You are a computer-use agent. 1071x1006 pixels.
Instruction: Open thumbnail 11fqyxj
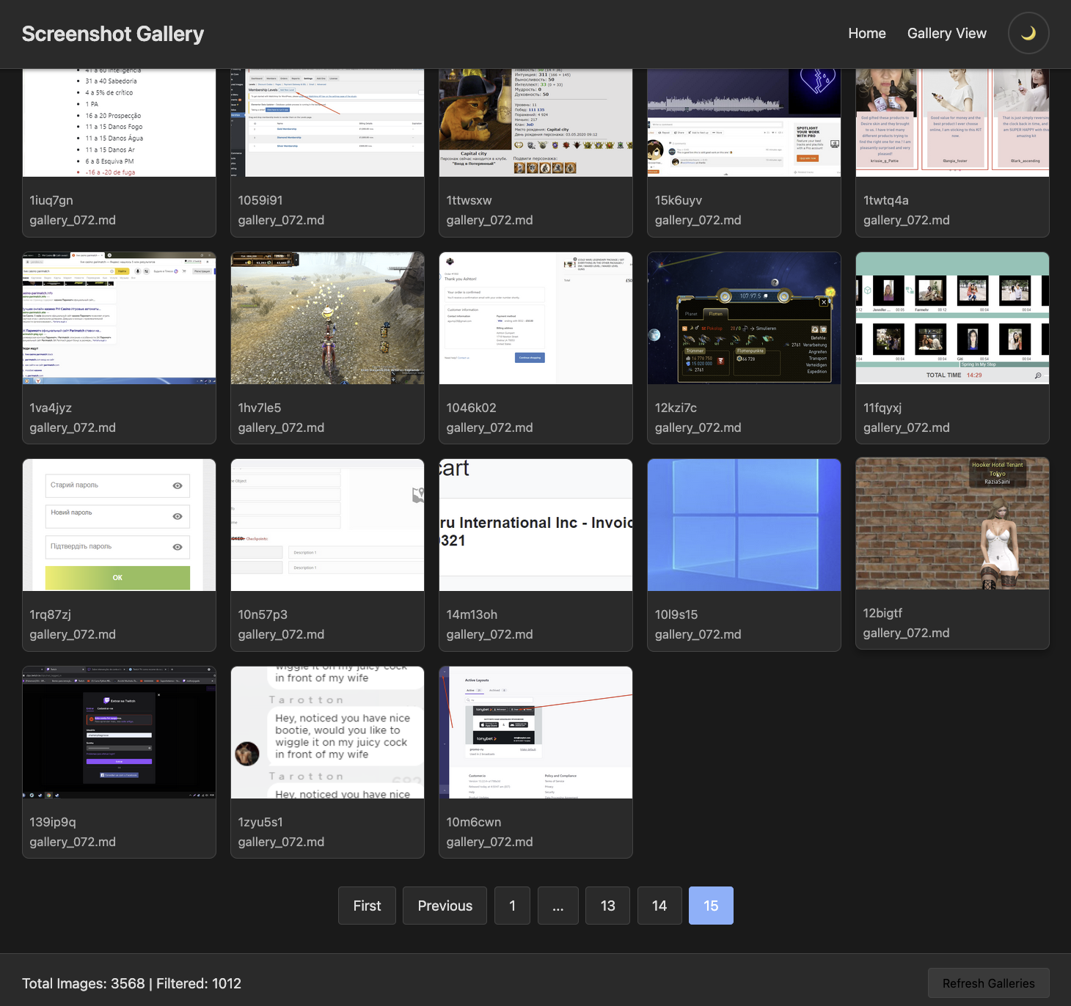[x=952, y=318]
